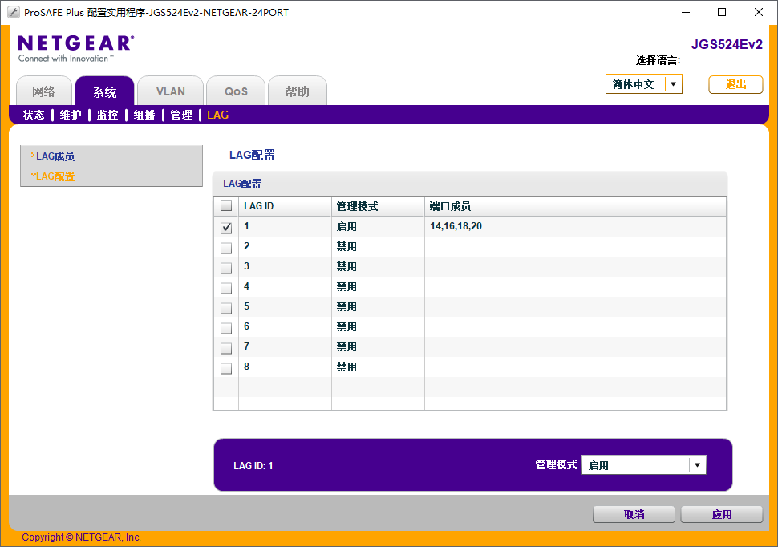The image size is (778, 547).
Task: Click the language dropdown arrow
Action: (673, 84)
